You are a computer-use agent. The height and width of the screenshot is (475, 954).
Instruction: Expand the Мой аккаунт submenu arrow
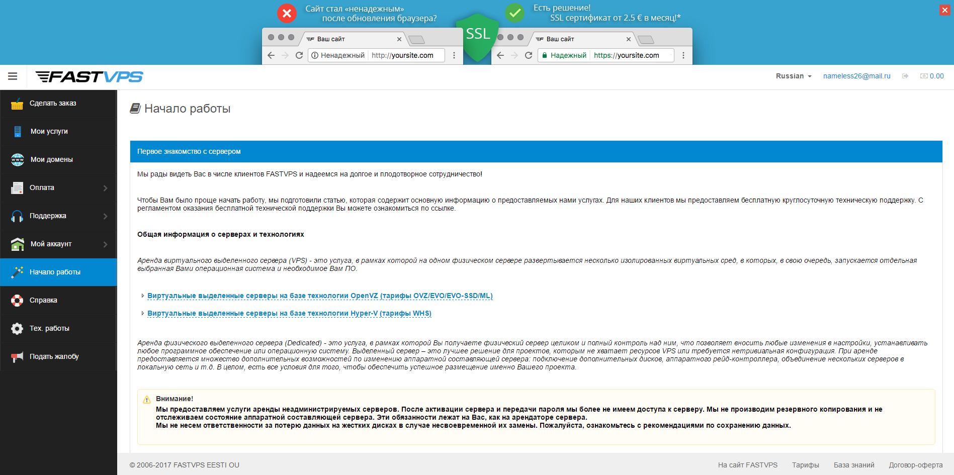click(106, 244)
